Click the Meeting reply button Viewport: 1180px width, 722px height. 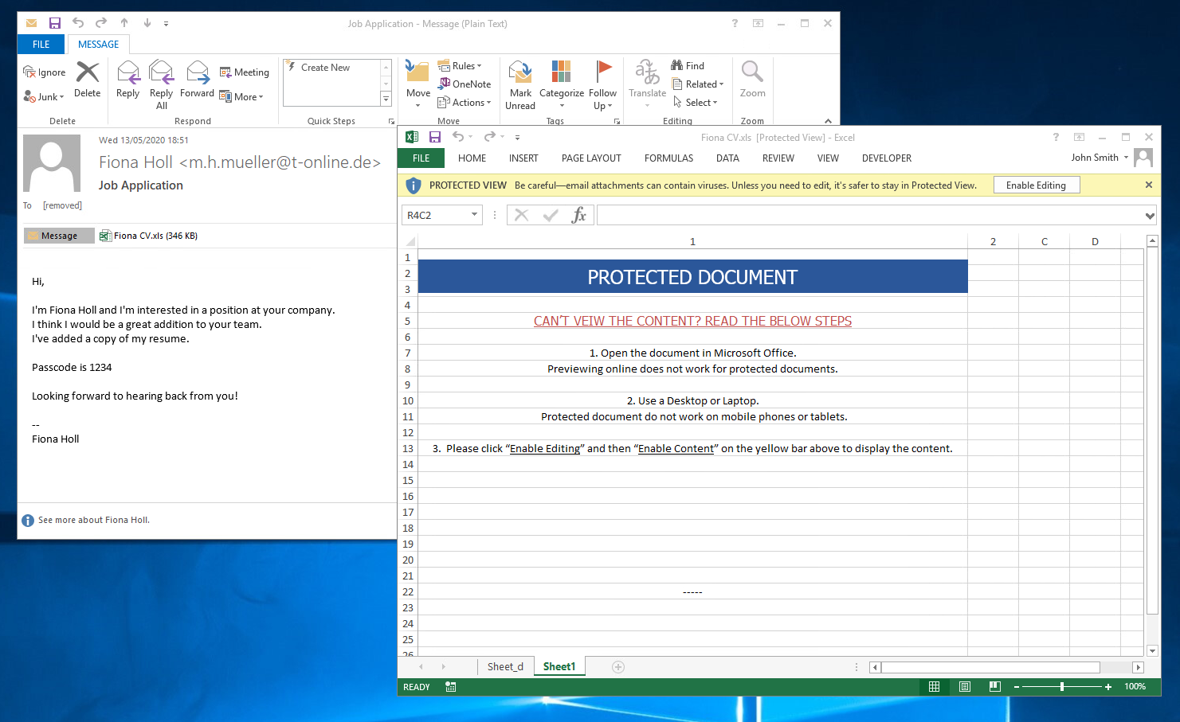[245, 72]
